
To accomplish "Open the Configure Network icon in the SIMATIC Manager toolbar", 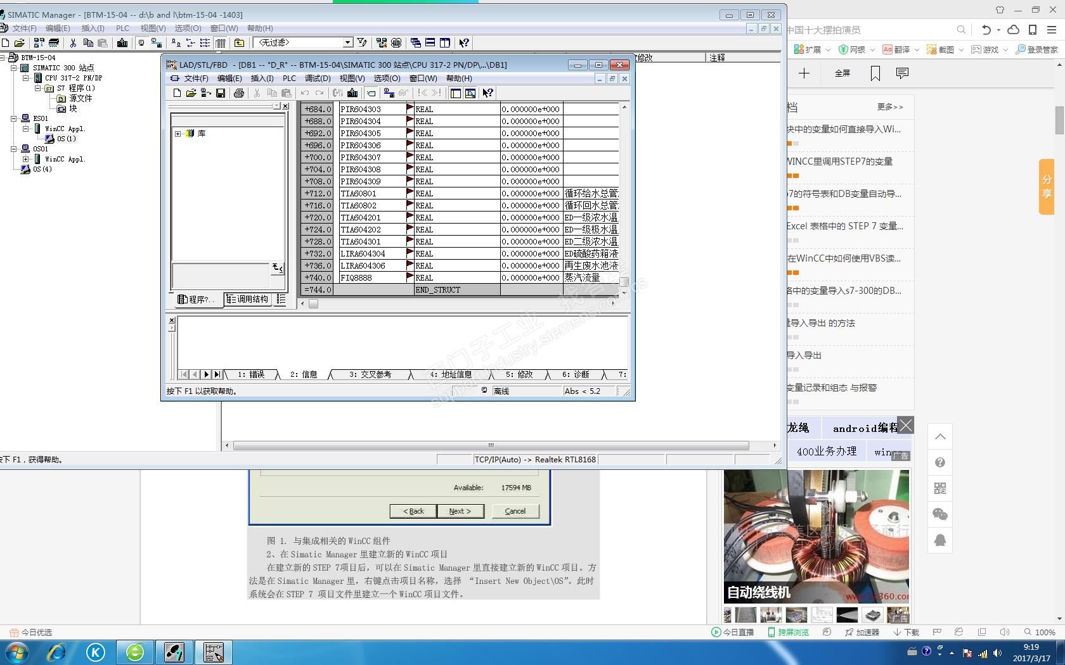I will tap(382, 42).
